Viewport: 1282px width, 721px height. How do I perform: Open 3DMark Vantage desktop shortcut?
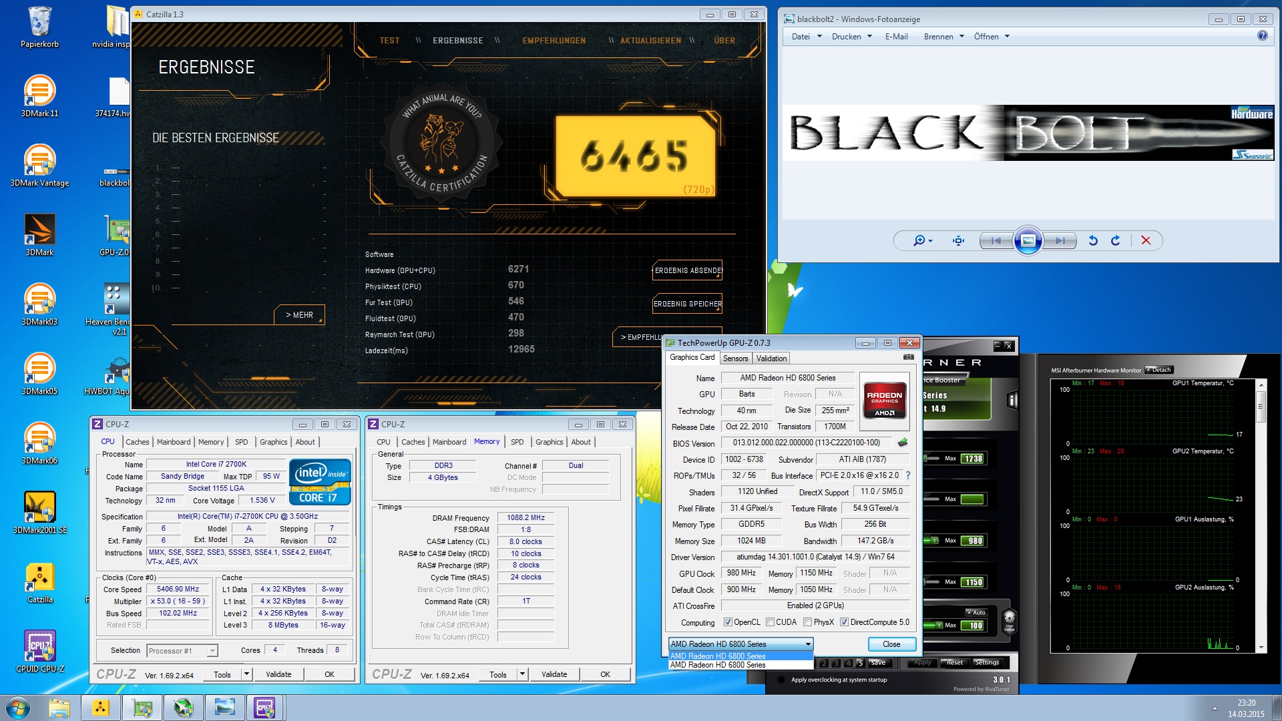click(x=39, y=166)
